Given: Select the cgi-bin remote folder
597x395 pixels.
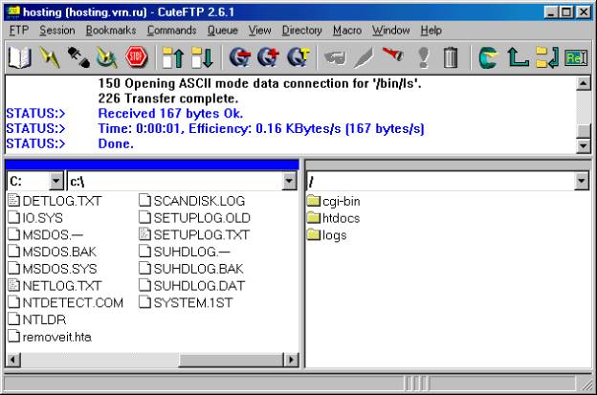Looking at the screenshot, I should (334, 201).
